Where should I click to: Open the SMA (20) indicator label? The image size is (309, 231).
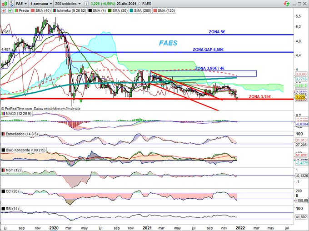click(120, 10)
